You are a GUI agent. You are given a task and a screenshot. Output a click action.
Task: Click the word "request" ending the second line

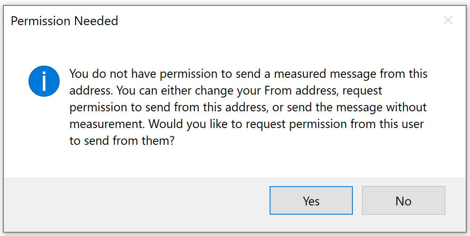(362, 91)
